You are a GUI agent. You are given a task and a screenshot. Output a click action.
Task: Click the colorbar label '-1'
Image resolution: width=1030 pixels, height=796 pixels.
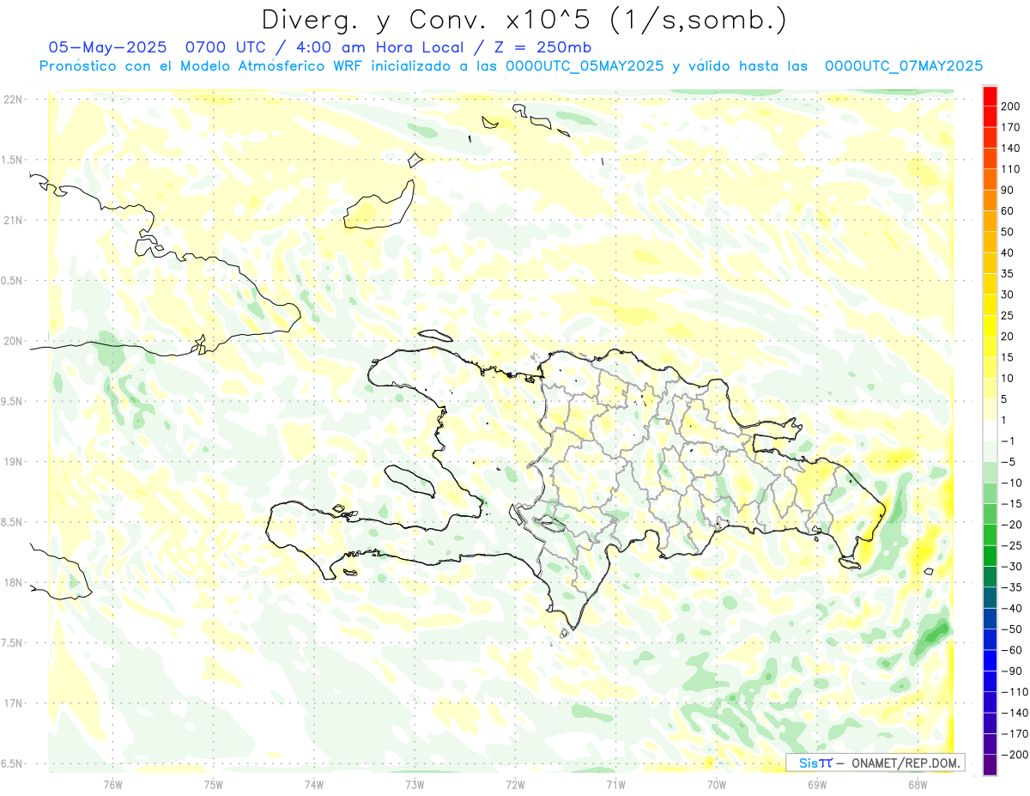1009,441
